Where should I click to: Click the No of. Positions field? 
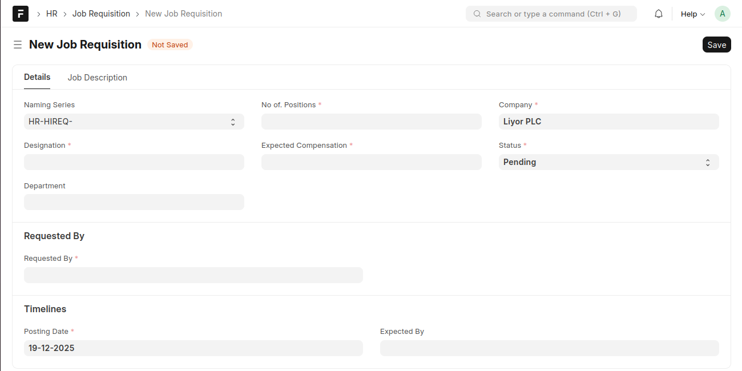[371, 122]
